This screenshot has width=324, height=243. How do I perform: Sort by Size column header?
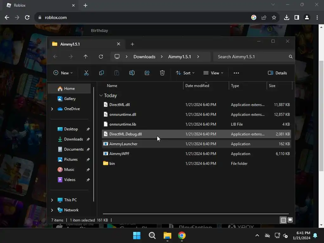coord(272,85)
